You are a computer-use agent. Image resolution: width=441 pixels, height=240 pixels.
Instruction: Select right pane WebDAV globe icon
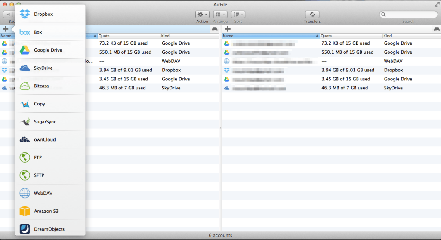(227, 61)
